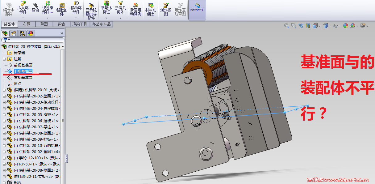Viewport: 375px width, 184px height.
Task: Open View Orientation dropdown arrow
Action: [x=319, y=26]
